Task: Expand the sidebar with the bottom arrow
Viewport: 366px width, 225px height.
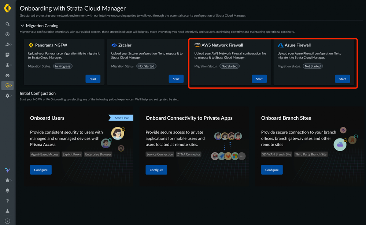Action: click(7, 221)
